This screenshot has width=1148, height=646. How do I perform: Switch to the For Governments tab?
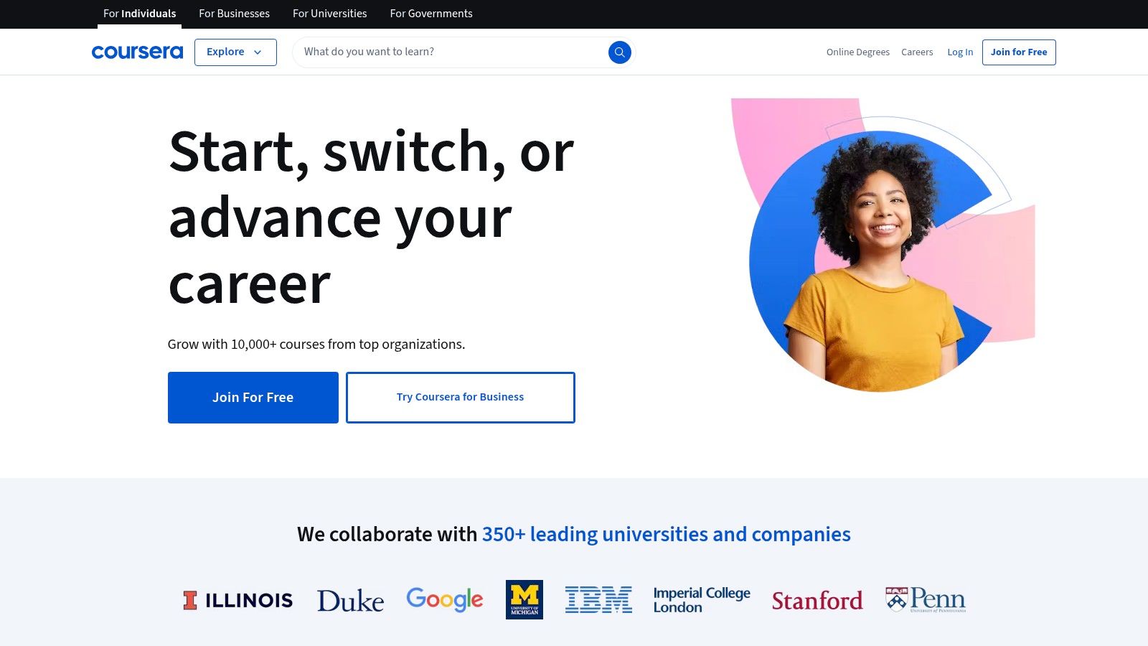[x=431, y=14]
